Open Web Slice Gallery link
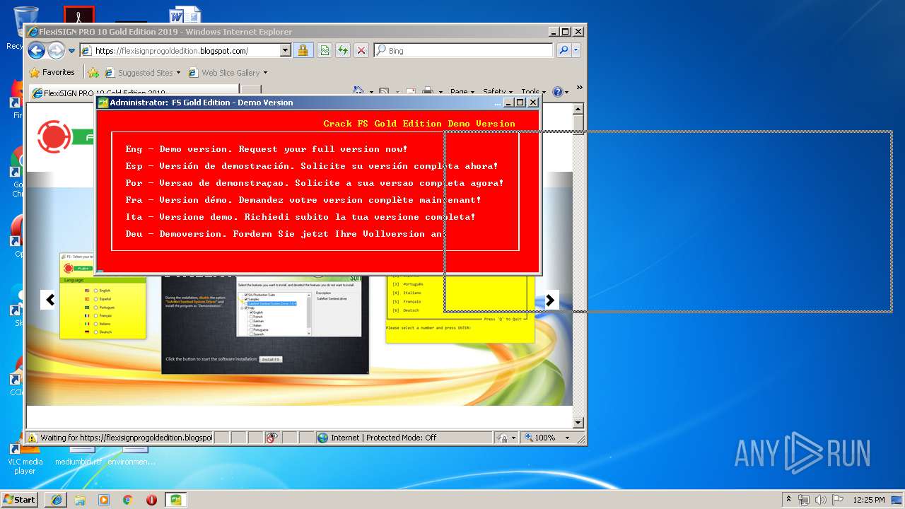 pyautogui.click(x=228, y=72)
